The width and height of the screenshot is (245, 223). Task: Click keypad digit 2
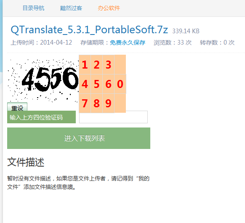(x=96, y=64)
